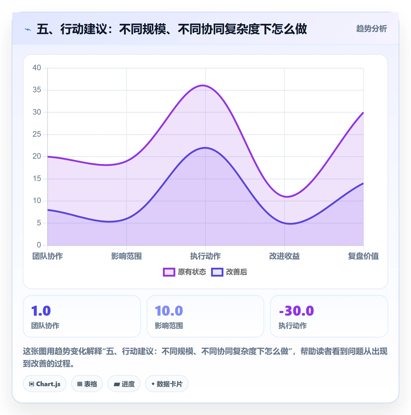The width and height of the screenshot is (411, 415).
Task: Click the 原有状态 legend label
Action: click(192, 272)
